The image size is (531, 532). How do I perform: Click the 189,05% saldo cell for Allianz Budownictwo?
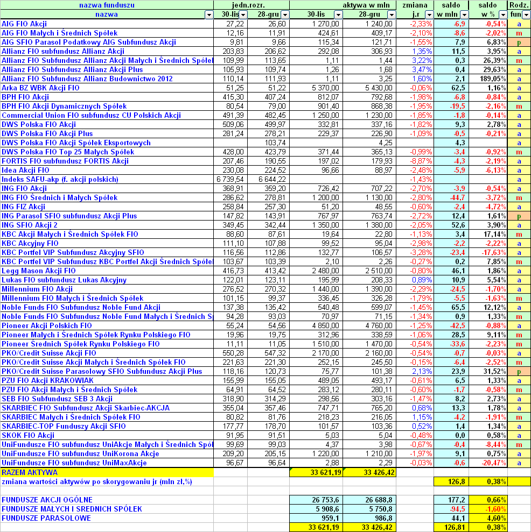coord(488,79)
